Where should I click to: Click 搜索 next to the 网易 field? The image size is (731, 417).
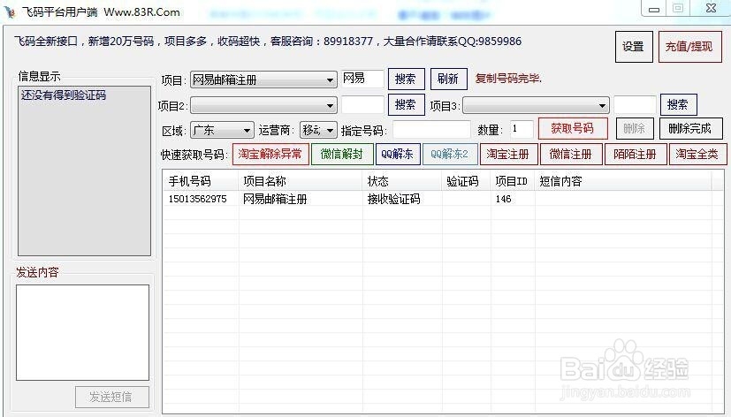point(406,79)
